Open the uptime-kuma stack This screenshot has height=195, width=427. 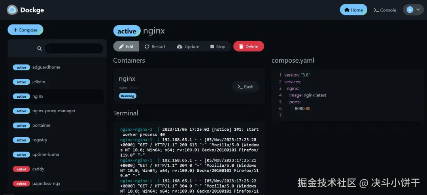coord(57,154)
